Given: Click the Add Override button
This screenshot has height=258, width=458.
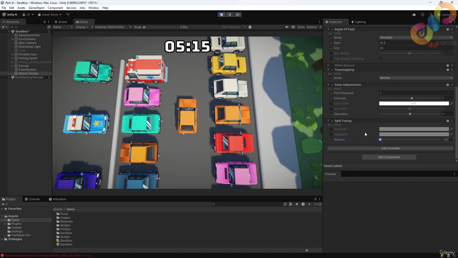Looking at the screenshot, I should point(390,148).
